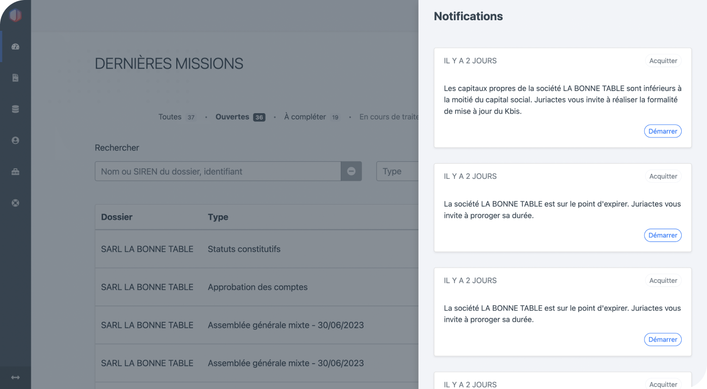Open the Approbation des comptes mission row

coord(257,287)
